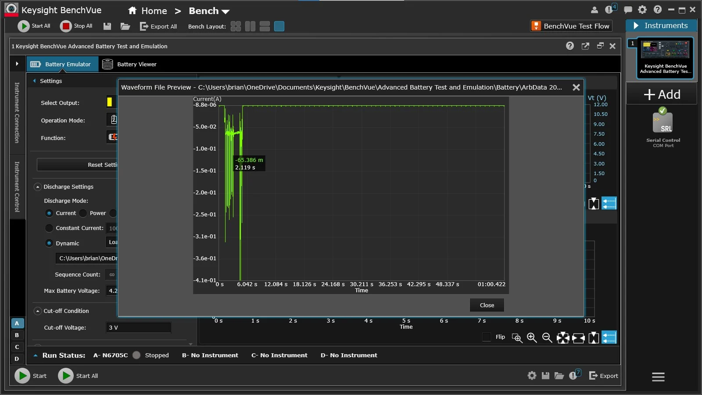Viewport: 702px width, 395px height.
Task: Click vertical autoscale icon in bottom toolbar
Action: (594, 338)
